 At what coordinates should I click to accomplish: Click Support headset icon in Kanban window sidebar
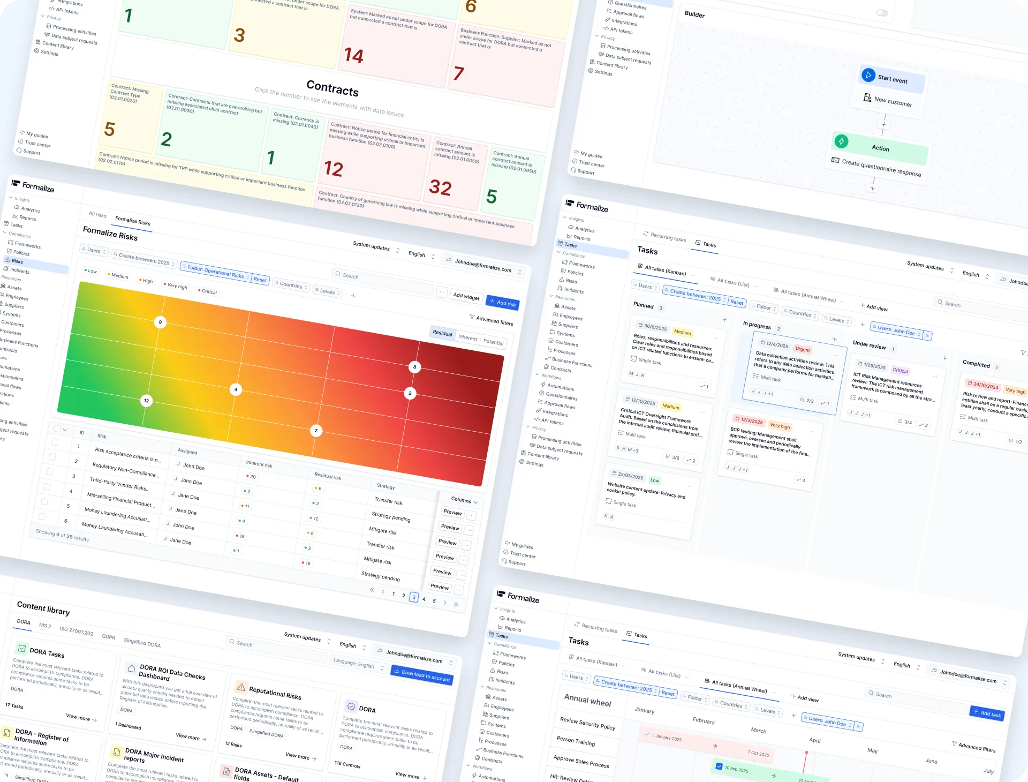tap(504, 561)
